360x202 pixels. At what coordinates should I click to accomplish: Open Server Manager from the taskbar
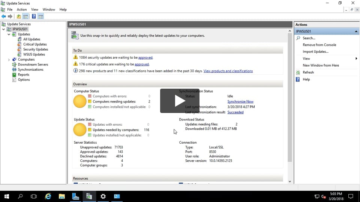pos(75,196)
